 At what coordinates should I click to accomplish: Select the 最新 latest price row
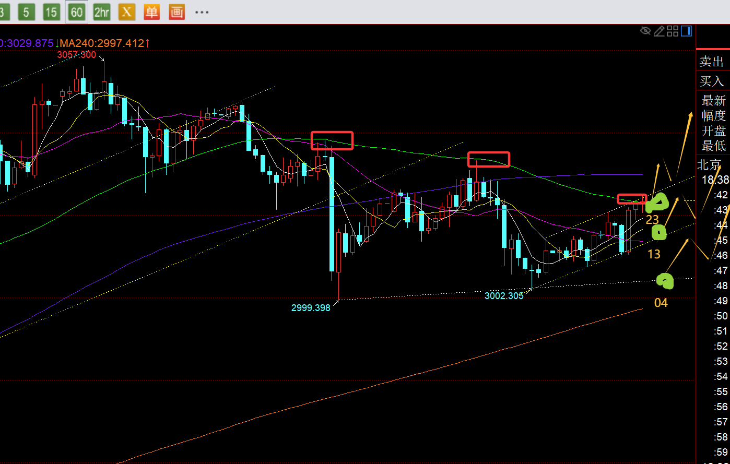pyautogui.click(x=713, y=100)
